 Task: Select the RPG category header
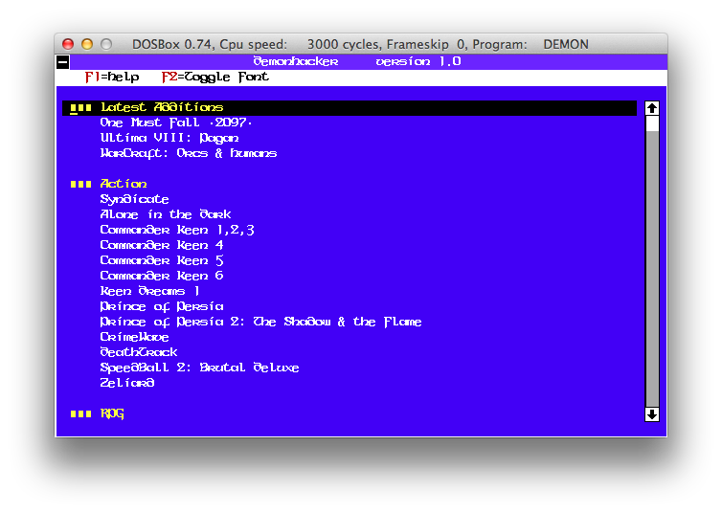[x=112, y=413]
